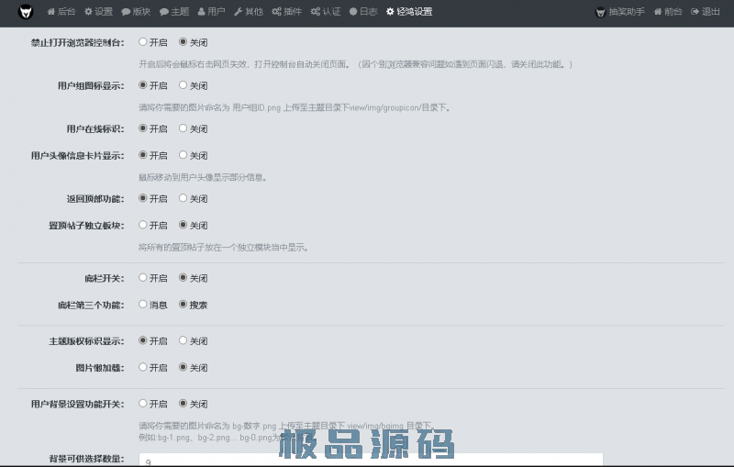Disable 主题版权标识显示 with 关闭
734x467 pixels.
coord(183,340)
